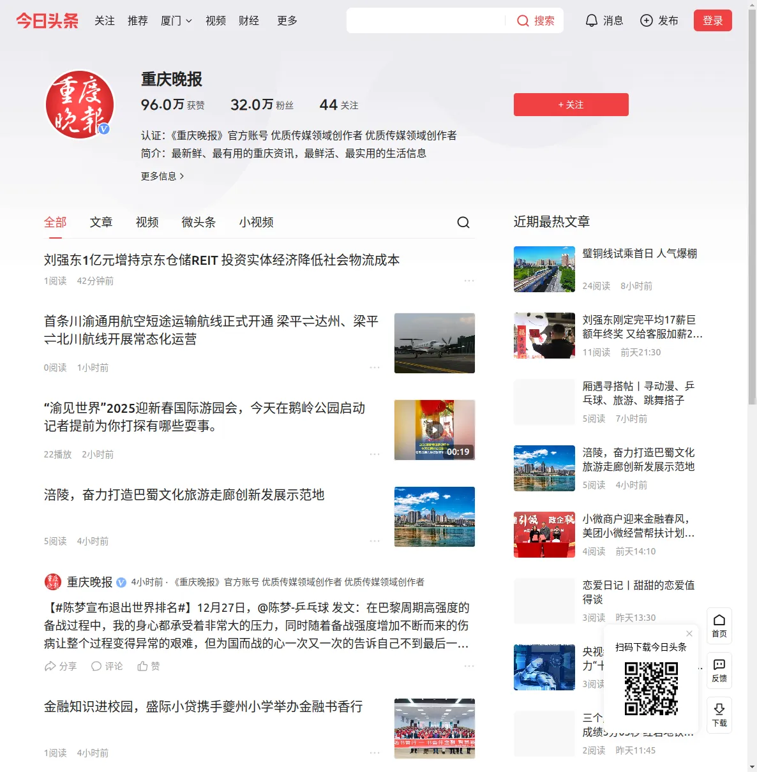Viewport: 757px width, 772px height.
Task: Click the 评论 comment icon on the 陈梦 post
Action: [96, 666]
